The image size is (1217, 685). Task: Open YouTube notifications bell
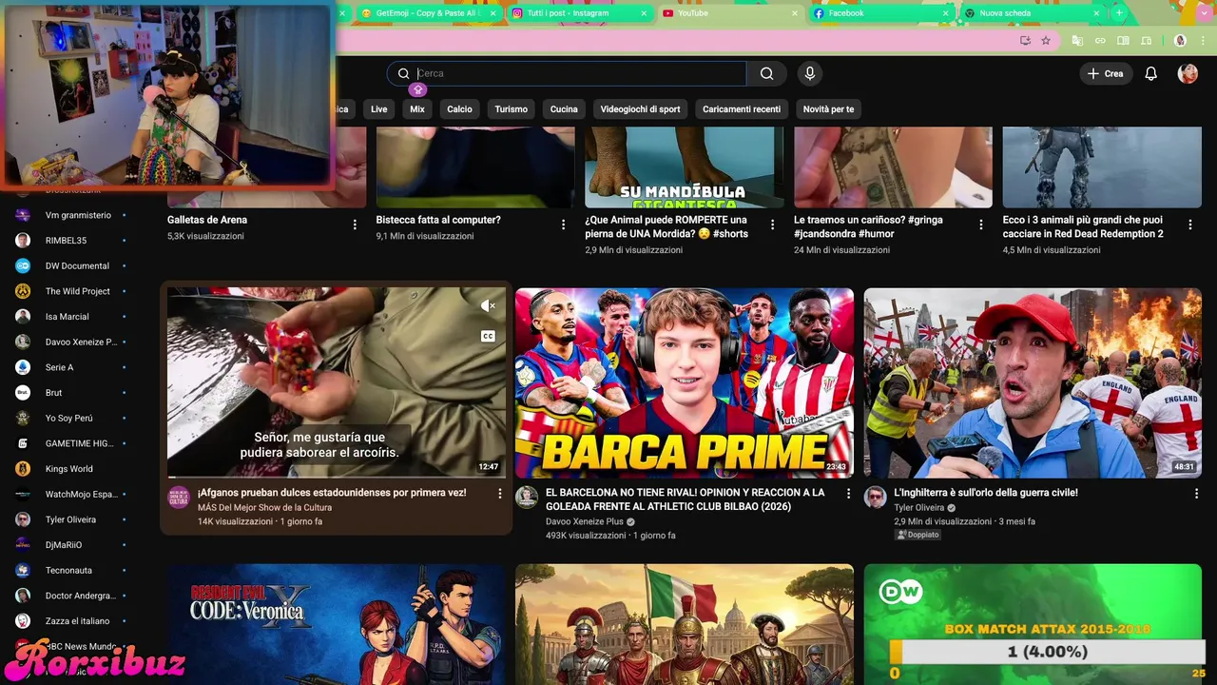tap(1150, 73)
